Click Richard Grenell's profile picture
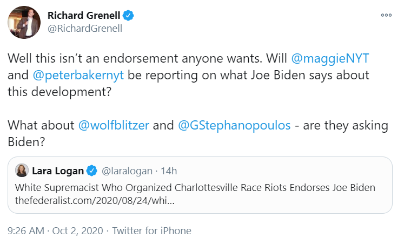This screenshot has height=245, width=411. tap(24, 22)
